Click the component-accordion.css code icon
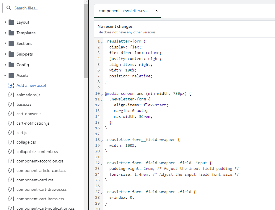Screen dimensions: 275x210 [x=11, y=161]
